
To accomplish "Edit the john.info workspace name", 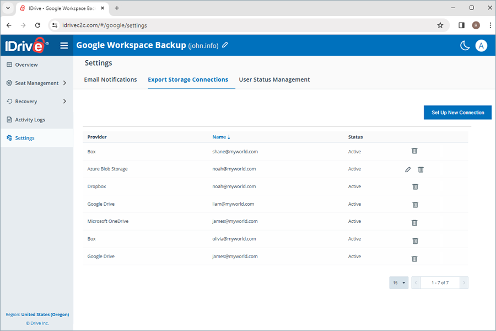I will pos(224,45).
